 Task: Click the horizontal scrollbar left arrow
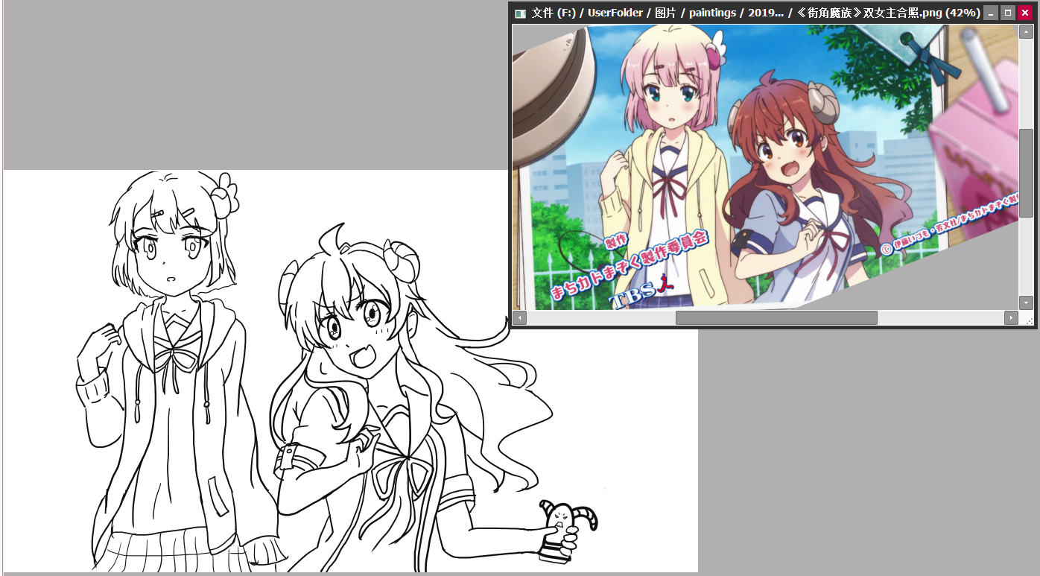520,318
